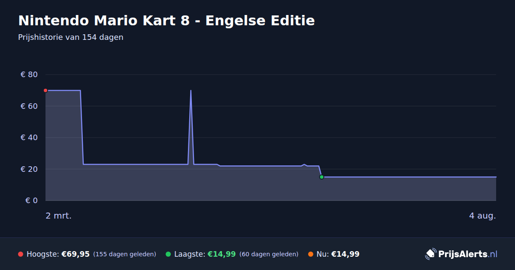
Task: Open the PrijsAlerts.nl brand link
Action: (461, 254)
